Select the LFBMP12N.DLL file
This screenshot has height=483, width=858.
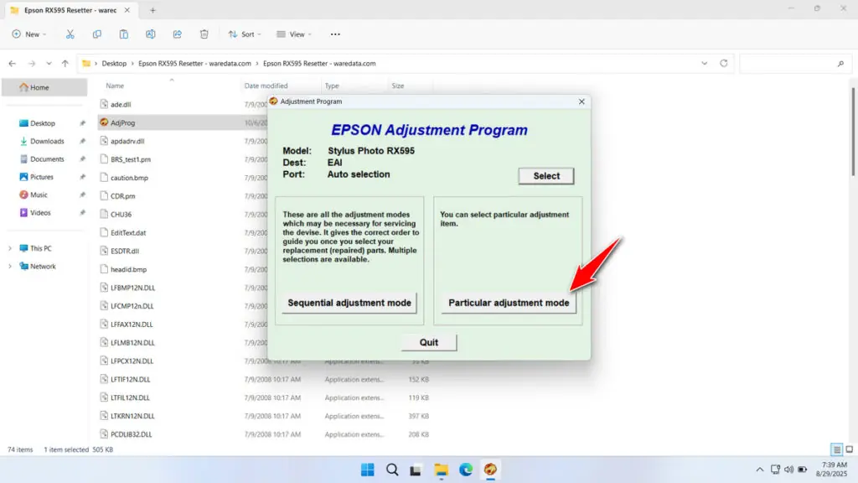tap(132, 288)
